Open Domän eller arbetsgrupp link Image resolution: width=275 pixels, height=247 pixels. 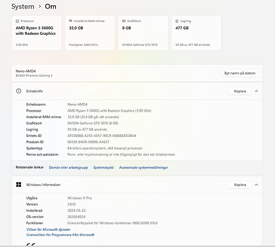click(68, 167)
